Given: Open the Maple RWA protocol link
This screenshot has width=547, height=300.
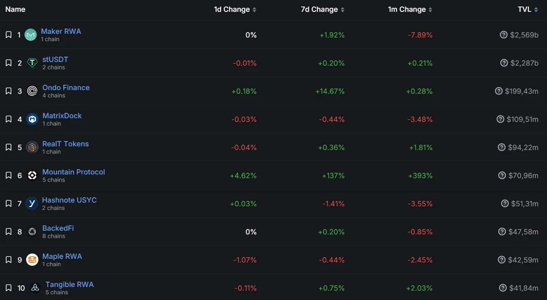Looking at the screenshot, I should click(62, 256).
